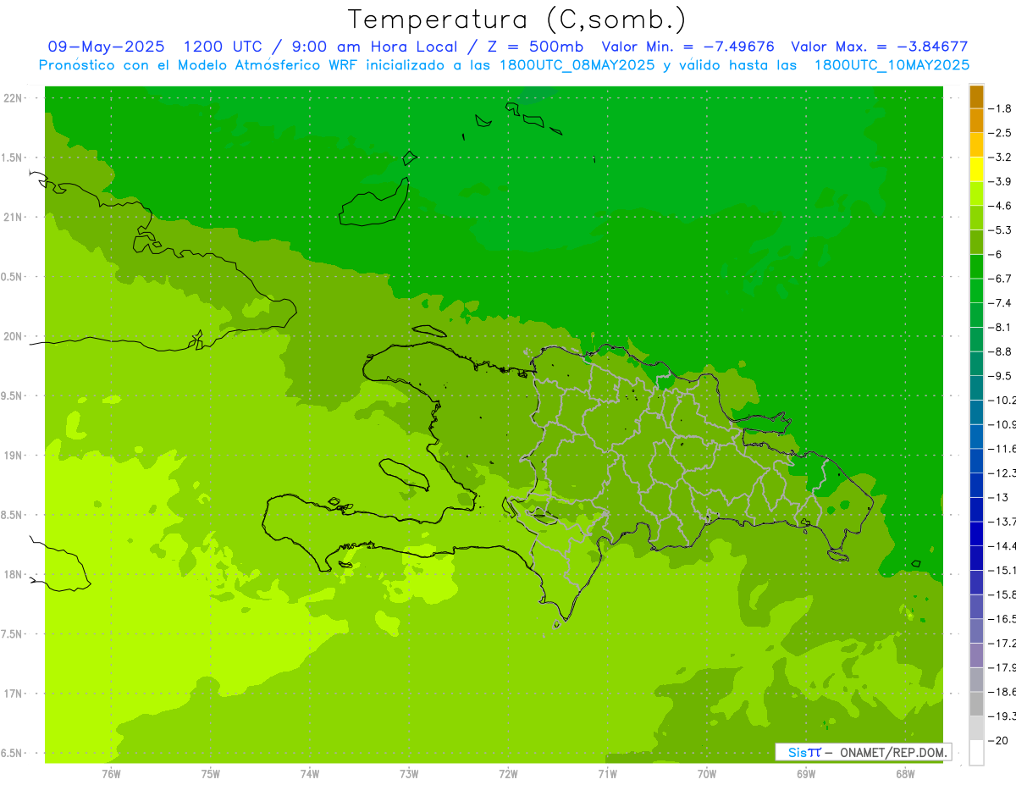Click the 'Temperatura (C,somb.)' chart title
The image size is (1016, 785).
[517, 19]
